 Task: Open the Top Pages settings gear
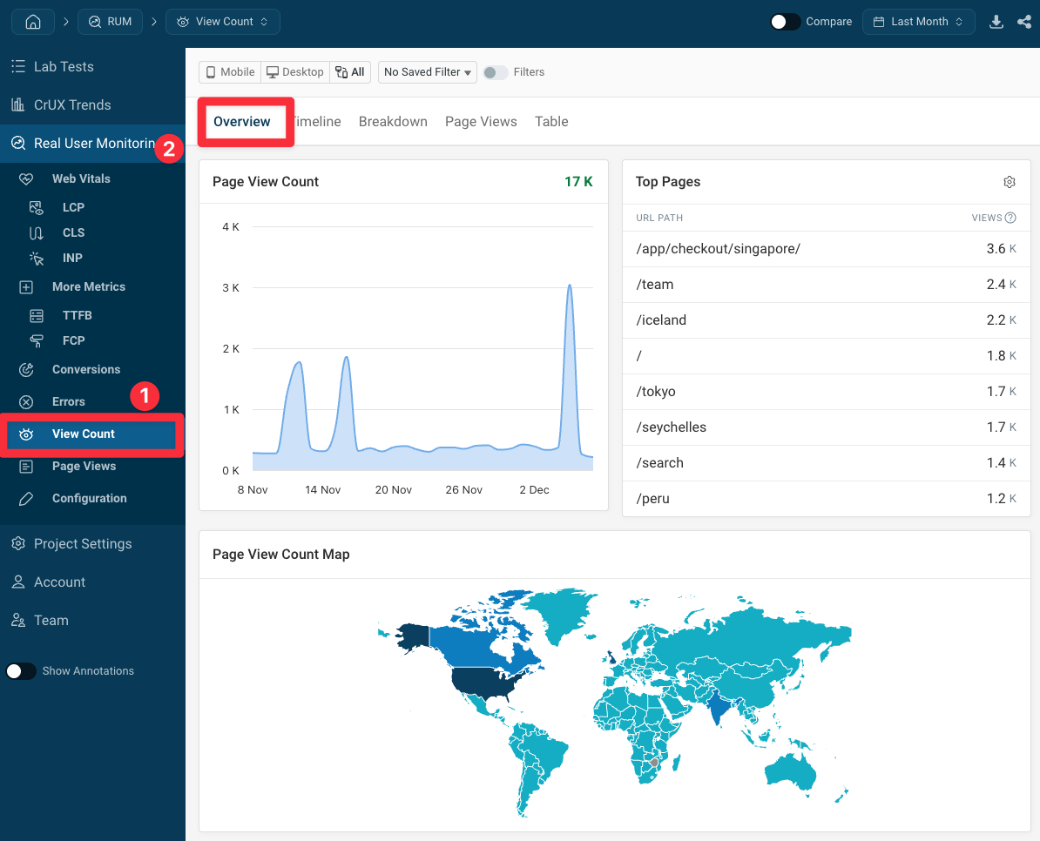1009,182
